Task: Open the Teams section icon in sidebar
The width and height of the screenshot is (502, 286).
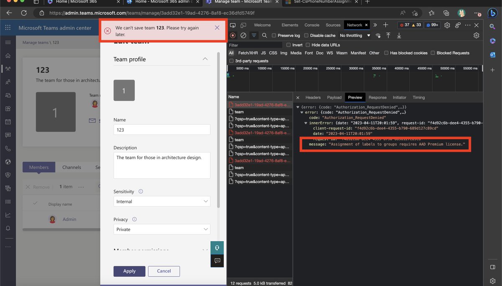Action: coord(8,69)
